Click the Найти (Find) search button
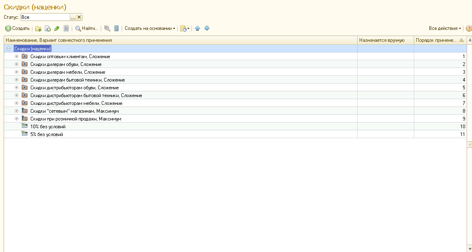 click(x=87, y=28)
